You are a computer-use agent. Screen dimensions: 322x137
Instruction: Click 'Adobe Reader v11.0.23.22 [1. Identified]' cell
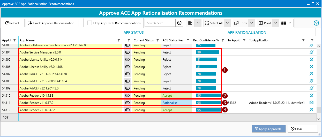pos(277,103)
